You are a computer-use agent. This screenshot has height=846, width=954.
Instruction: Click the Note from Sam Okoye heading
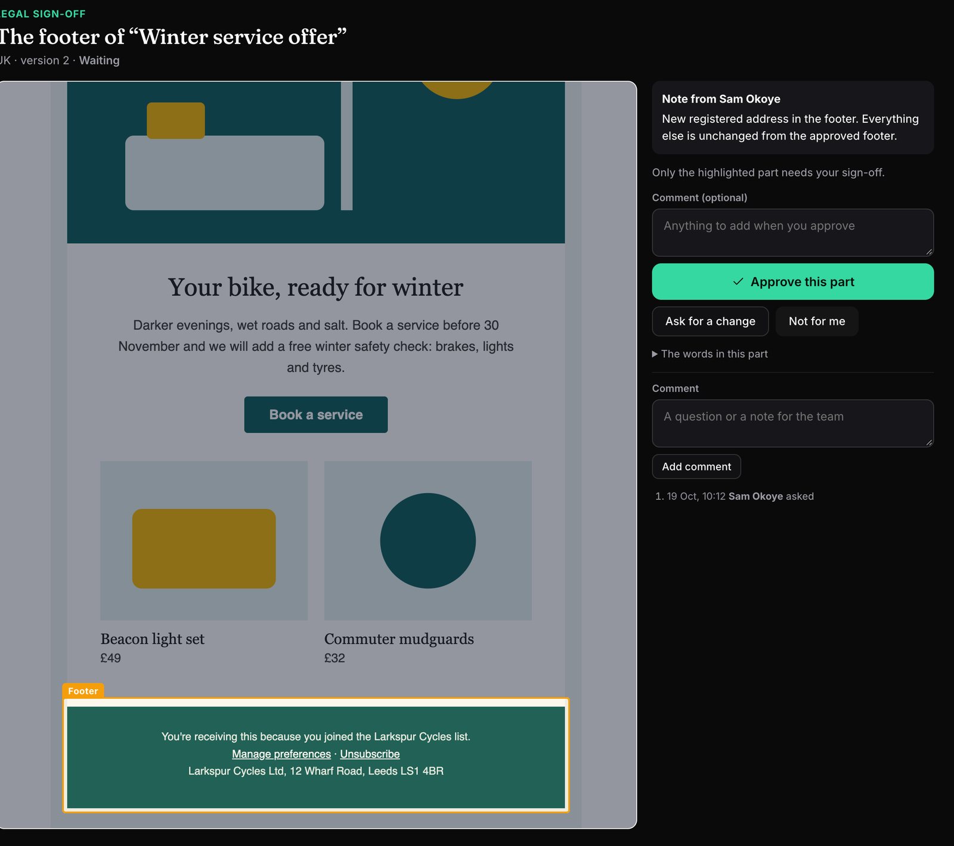[721, 99]
